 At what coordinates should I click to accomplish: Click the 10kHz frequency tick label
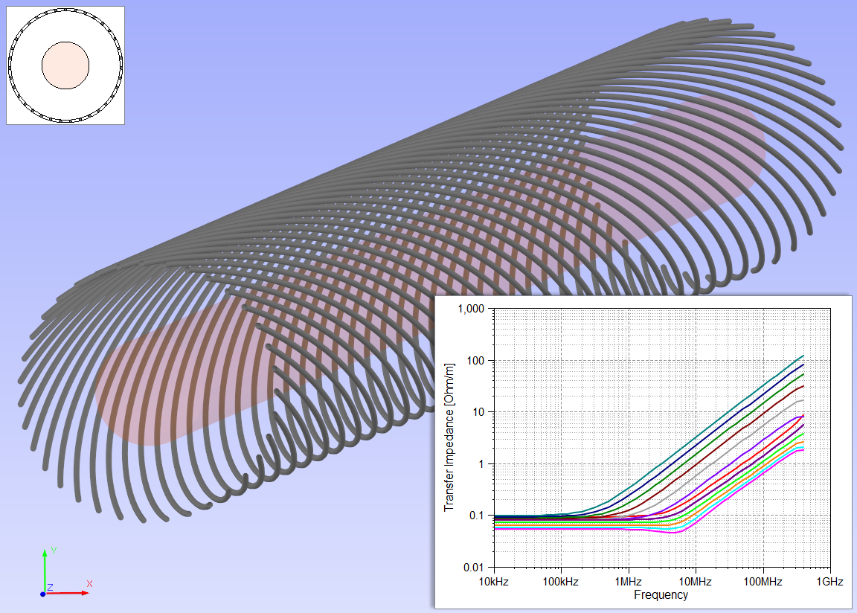[495, 582]
